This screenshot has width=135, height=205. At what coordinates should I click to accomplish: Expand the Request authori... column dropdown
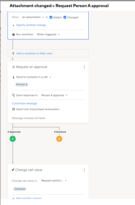pyautogui.click(x=54, y=181)
